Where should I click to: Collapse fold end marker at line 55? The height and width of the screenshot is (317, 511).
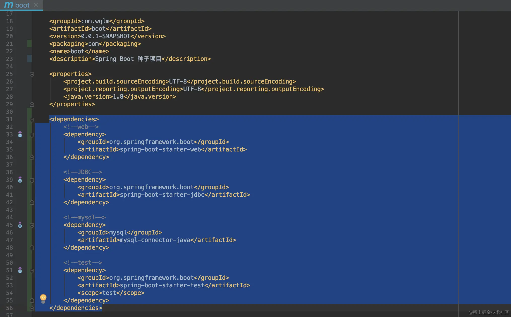[x=32, y=300]
